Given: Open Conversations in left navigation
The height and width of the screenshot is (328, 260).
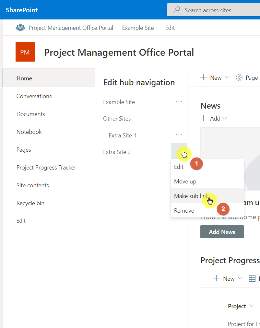Looking at the screenshot, I should pos(34,96).
